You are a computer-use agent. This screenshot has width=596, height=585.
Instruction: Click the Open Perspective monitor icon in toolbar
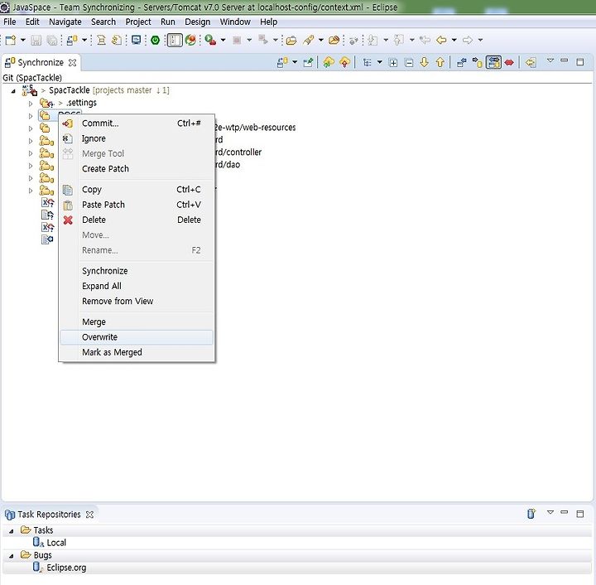click(x=136, y=40)
